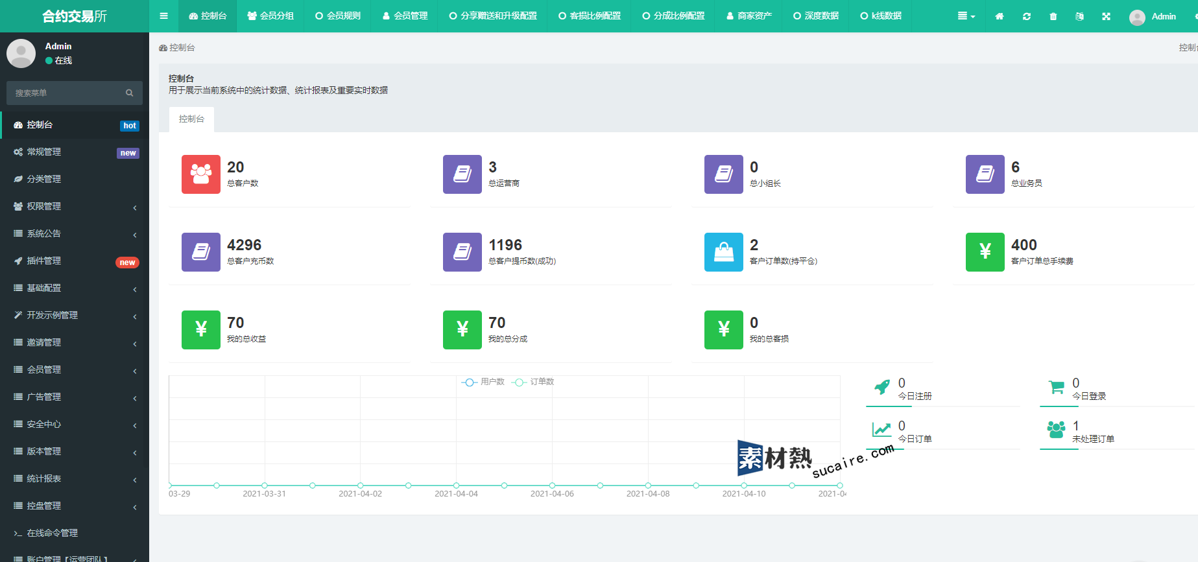Expand the 版本管理 sidebar chevron
Image resolution: width=1198 pixels, height=562 pixels.
[x=135, y=452]
